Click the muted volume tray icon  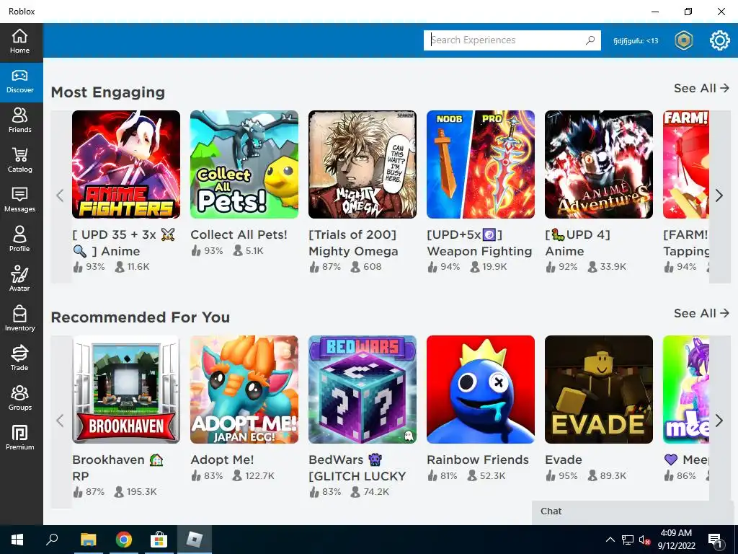645,540
